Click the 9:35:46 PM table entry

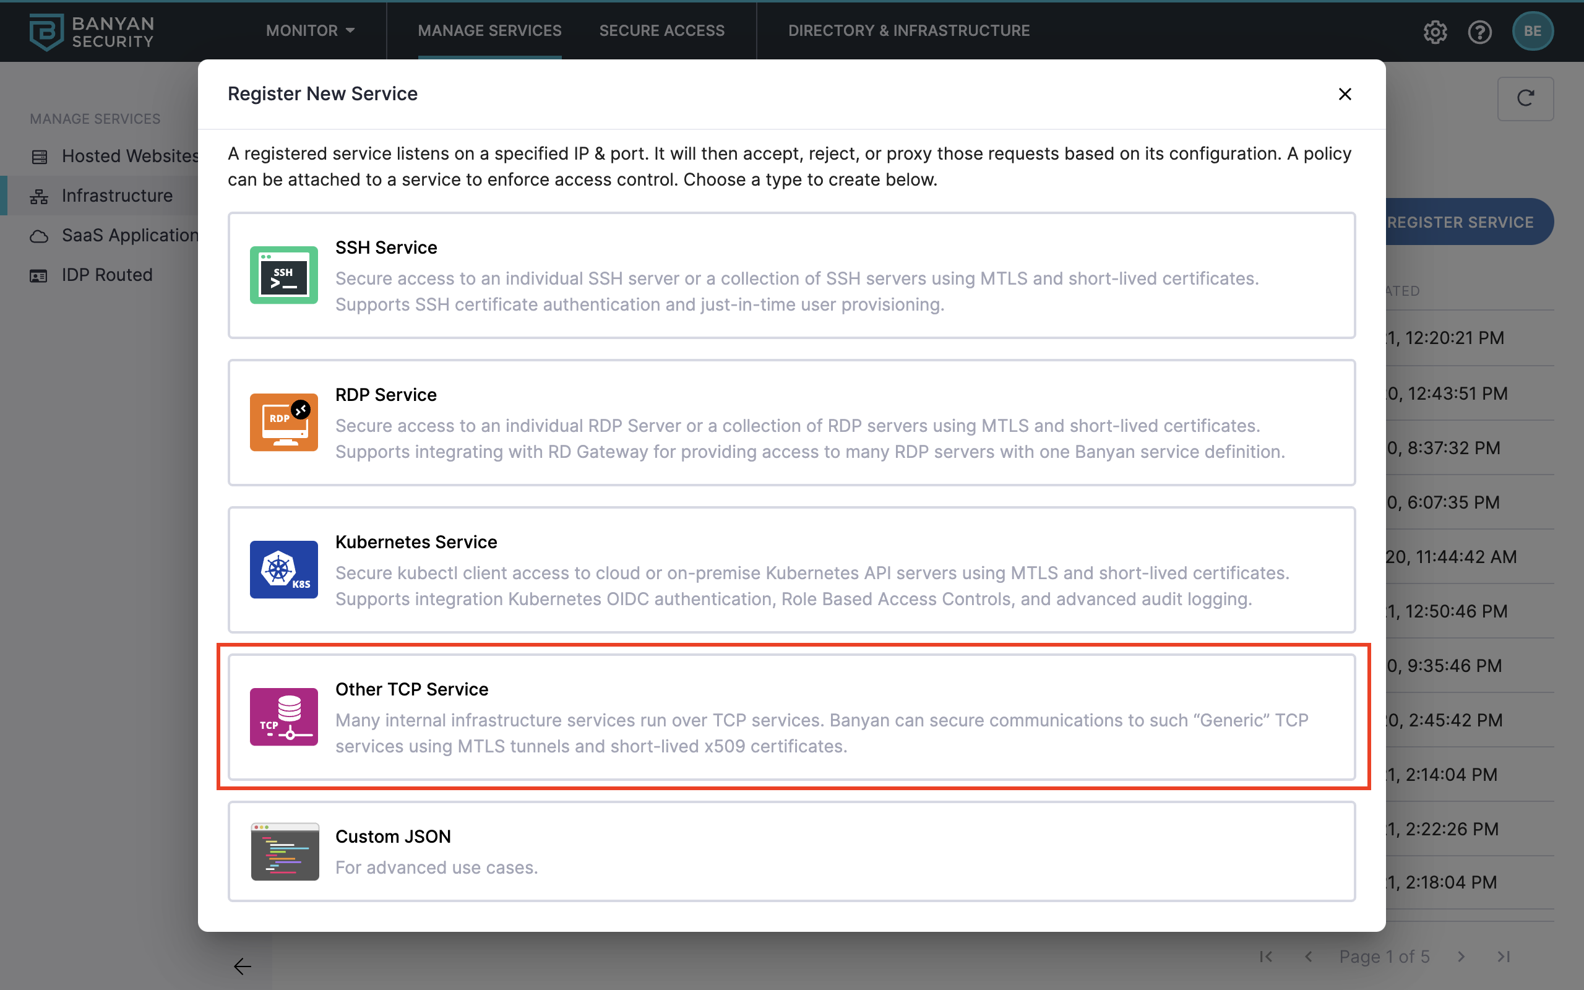pyautogui.click(x=1445, y=665)
